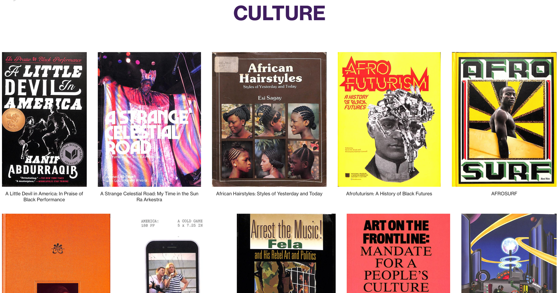Select Arrest the Music! Fela cover
The image size is (560, 293).
[x=286, y=253]
